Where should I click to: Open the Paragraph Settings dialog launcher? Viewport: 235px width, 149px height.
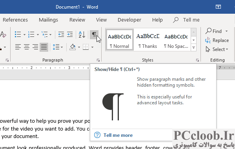tap(98, 60)
